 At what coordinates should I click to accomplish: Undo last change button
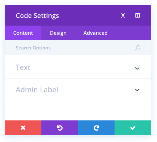click(60, 128)
